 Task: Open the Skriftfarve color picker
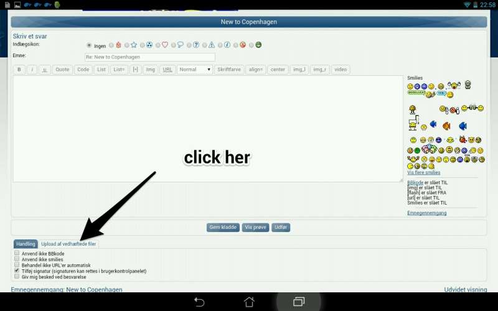coord(228,70)
